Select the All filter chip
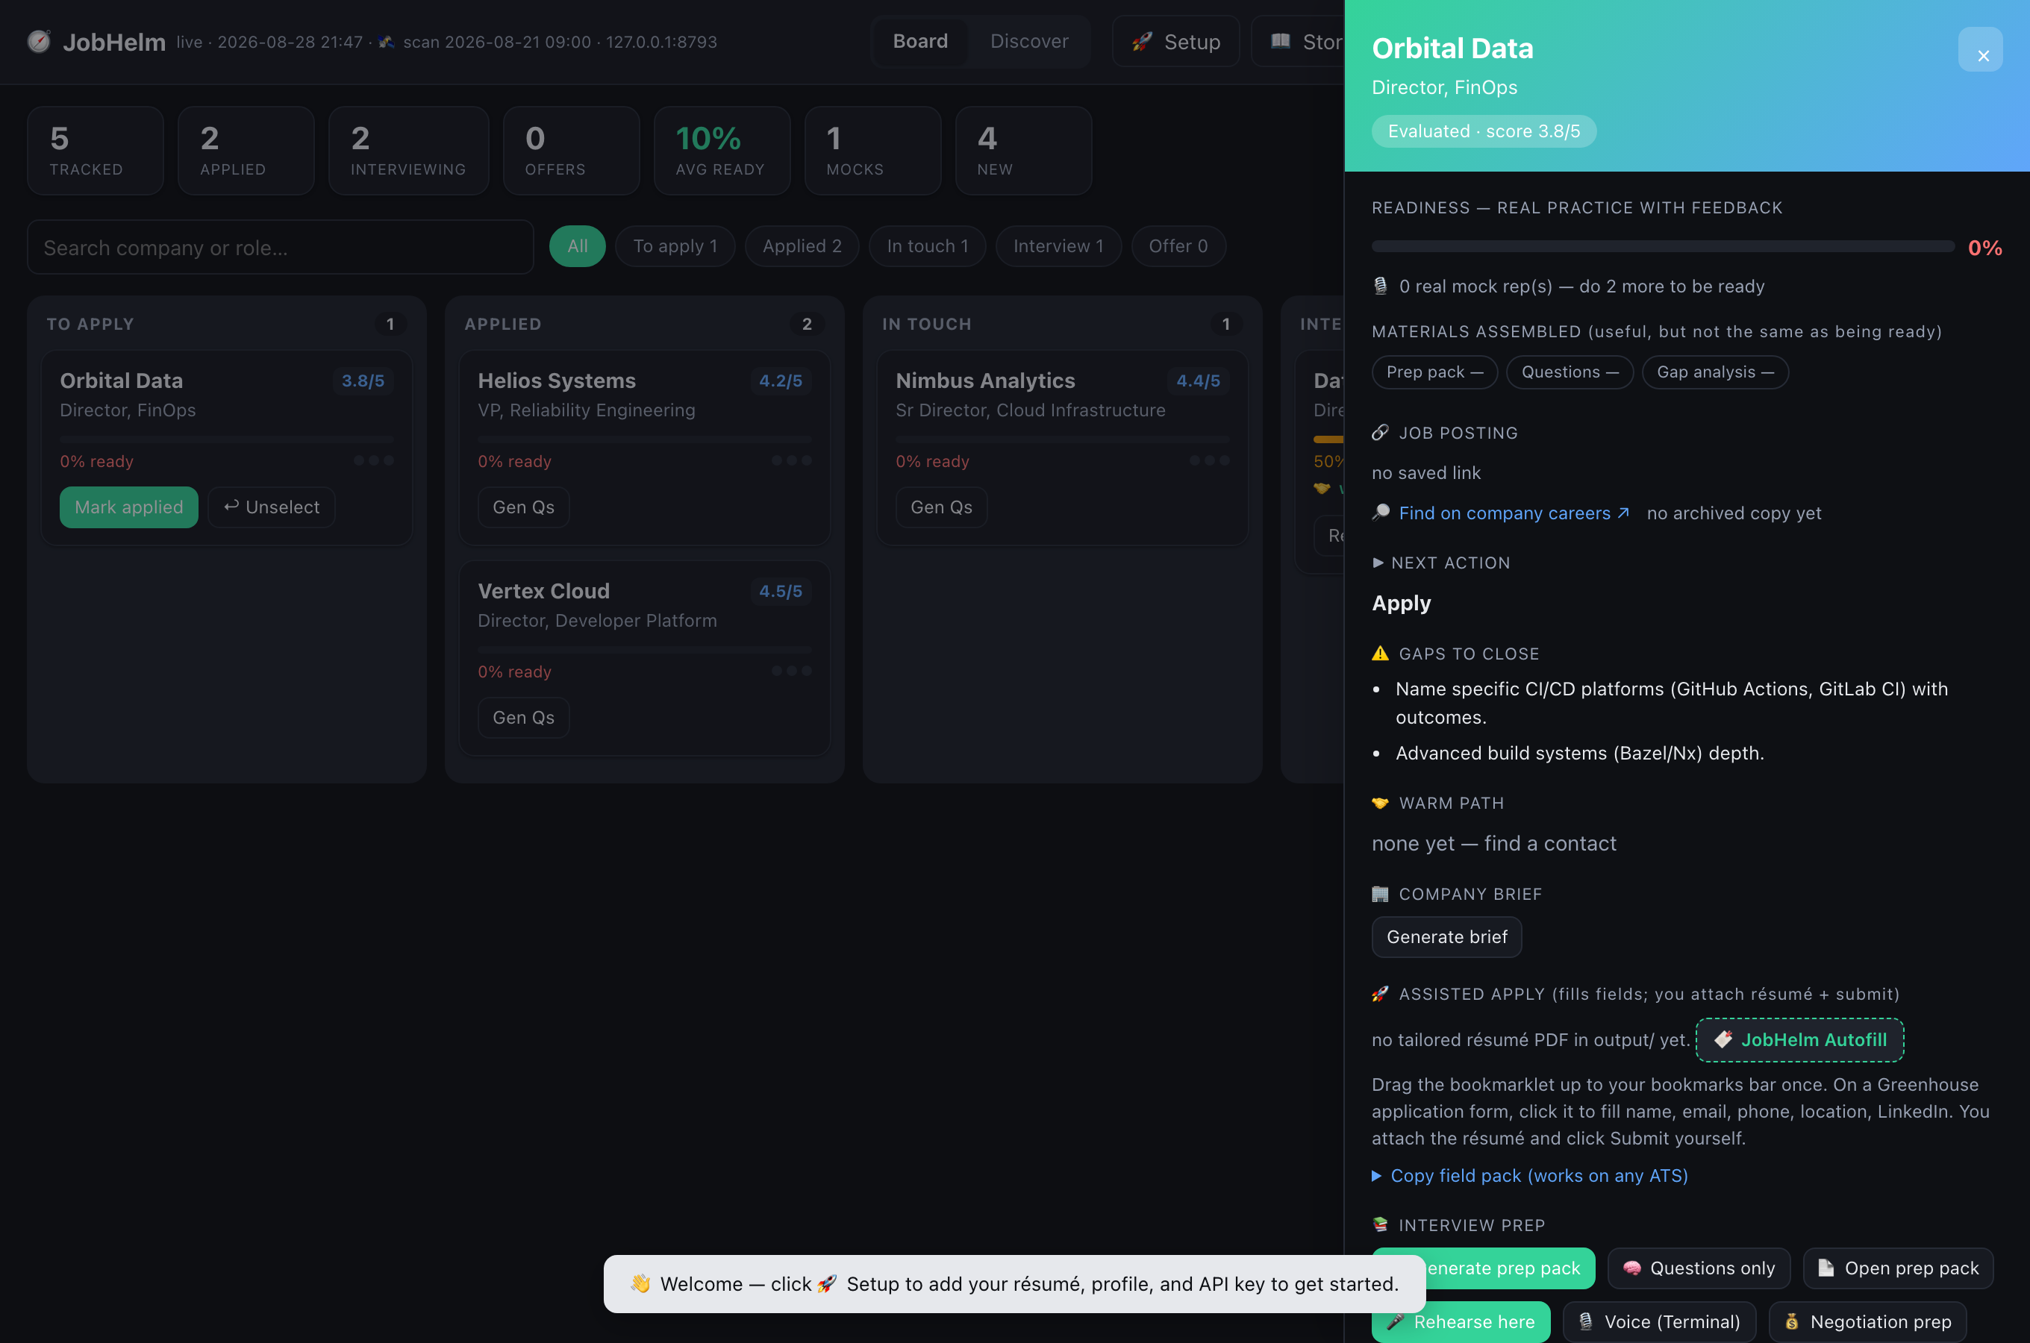Screen dimensions: 2030x1343 point(578,247)
